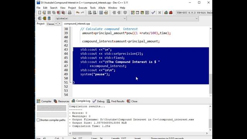Switch to the Resources bottom tab
The height and width of the screenshot is (139, 247).
(x=61, y=101)
